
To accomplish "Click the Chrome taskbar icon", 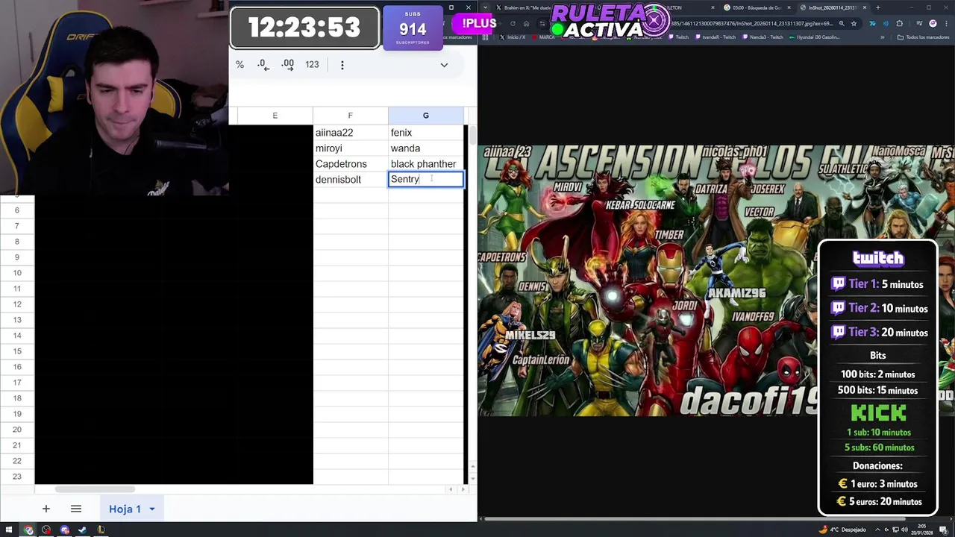I will [x=28, y=530].
